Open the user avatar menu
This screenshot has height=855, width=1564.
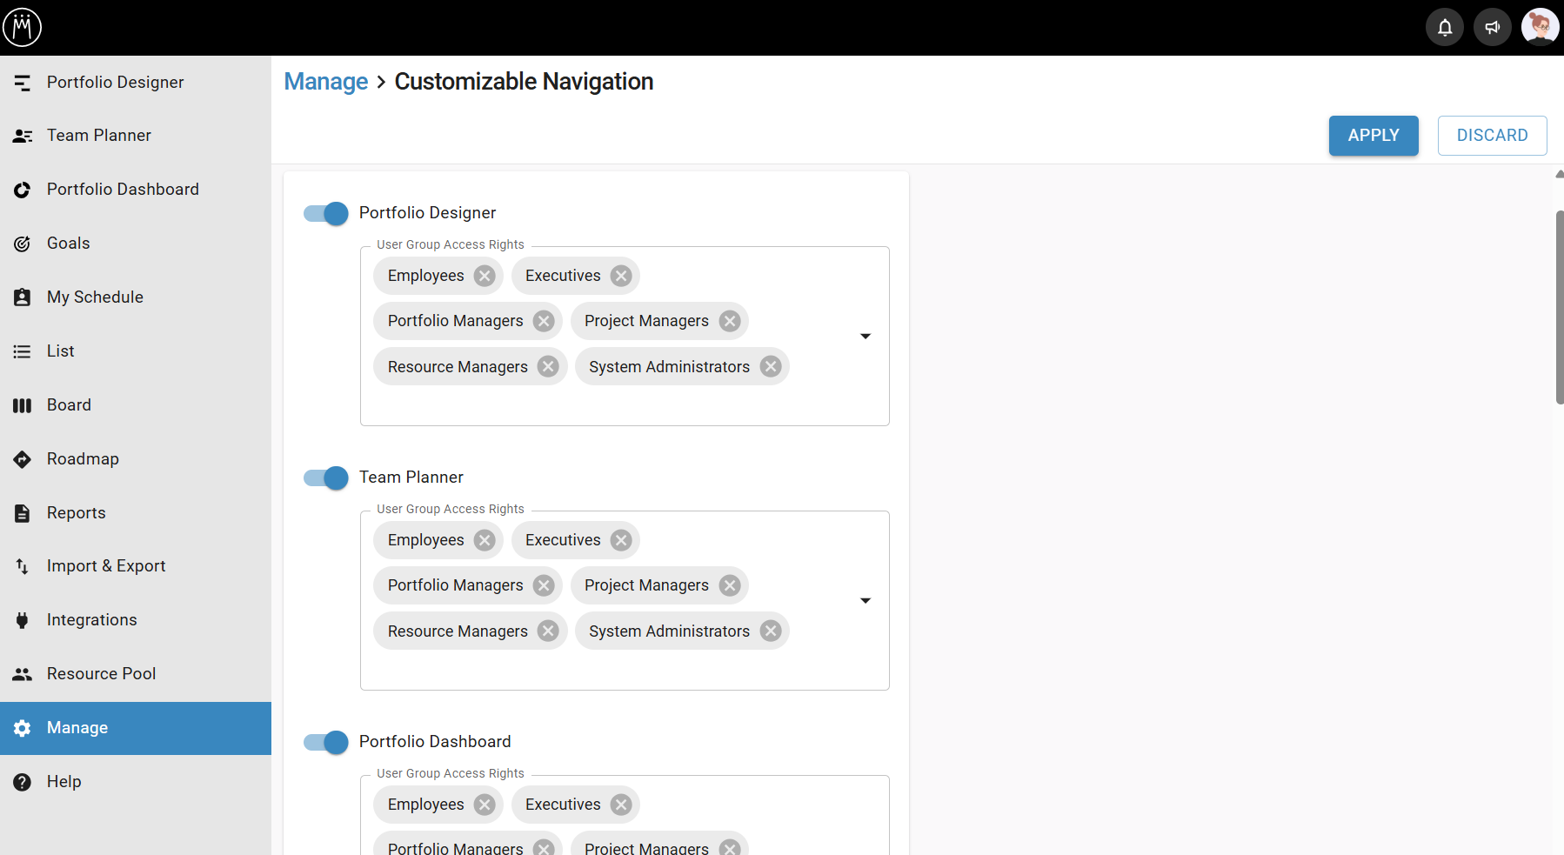coord(1540,27)
